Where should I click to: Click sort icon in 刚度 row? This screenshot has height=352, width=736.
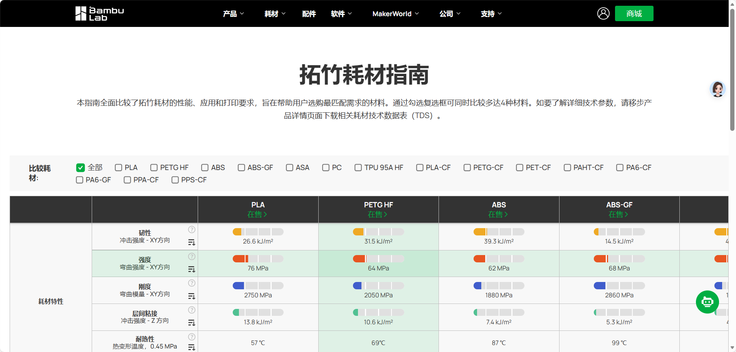[192, 296]
